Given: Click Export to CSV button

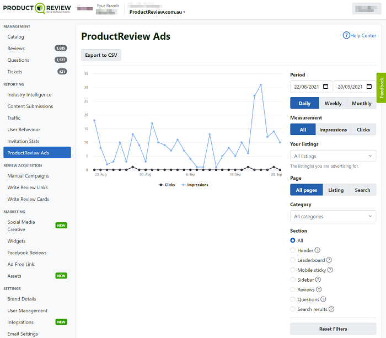Looking at the screenshot, I should (101, 55).
